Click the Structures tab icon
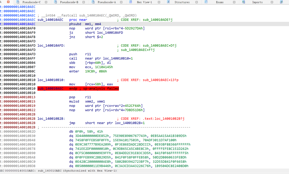 (x=168, y=2)
